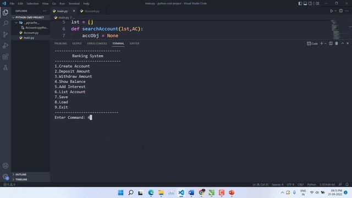Split the terminal pane
Viewport: 352px width, 198px height.
coord(331,43)
